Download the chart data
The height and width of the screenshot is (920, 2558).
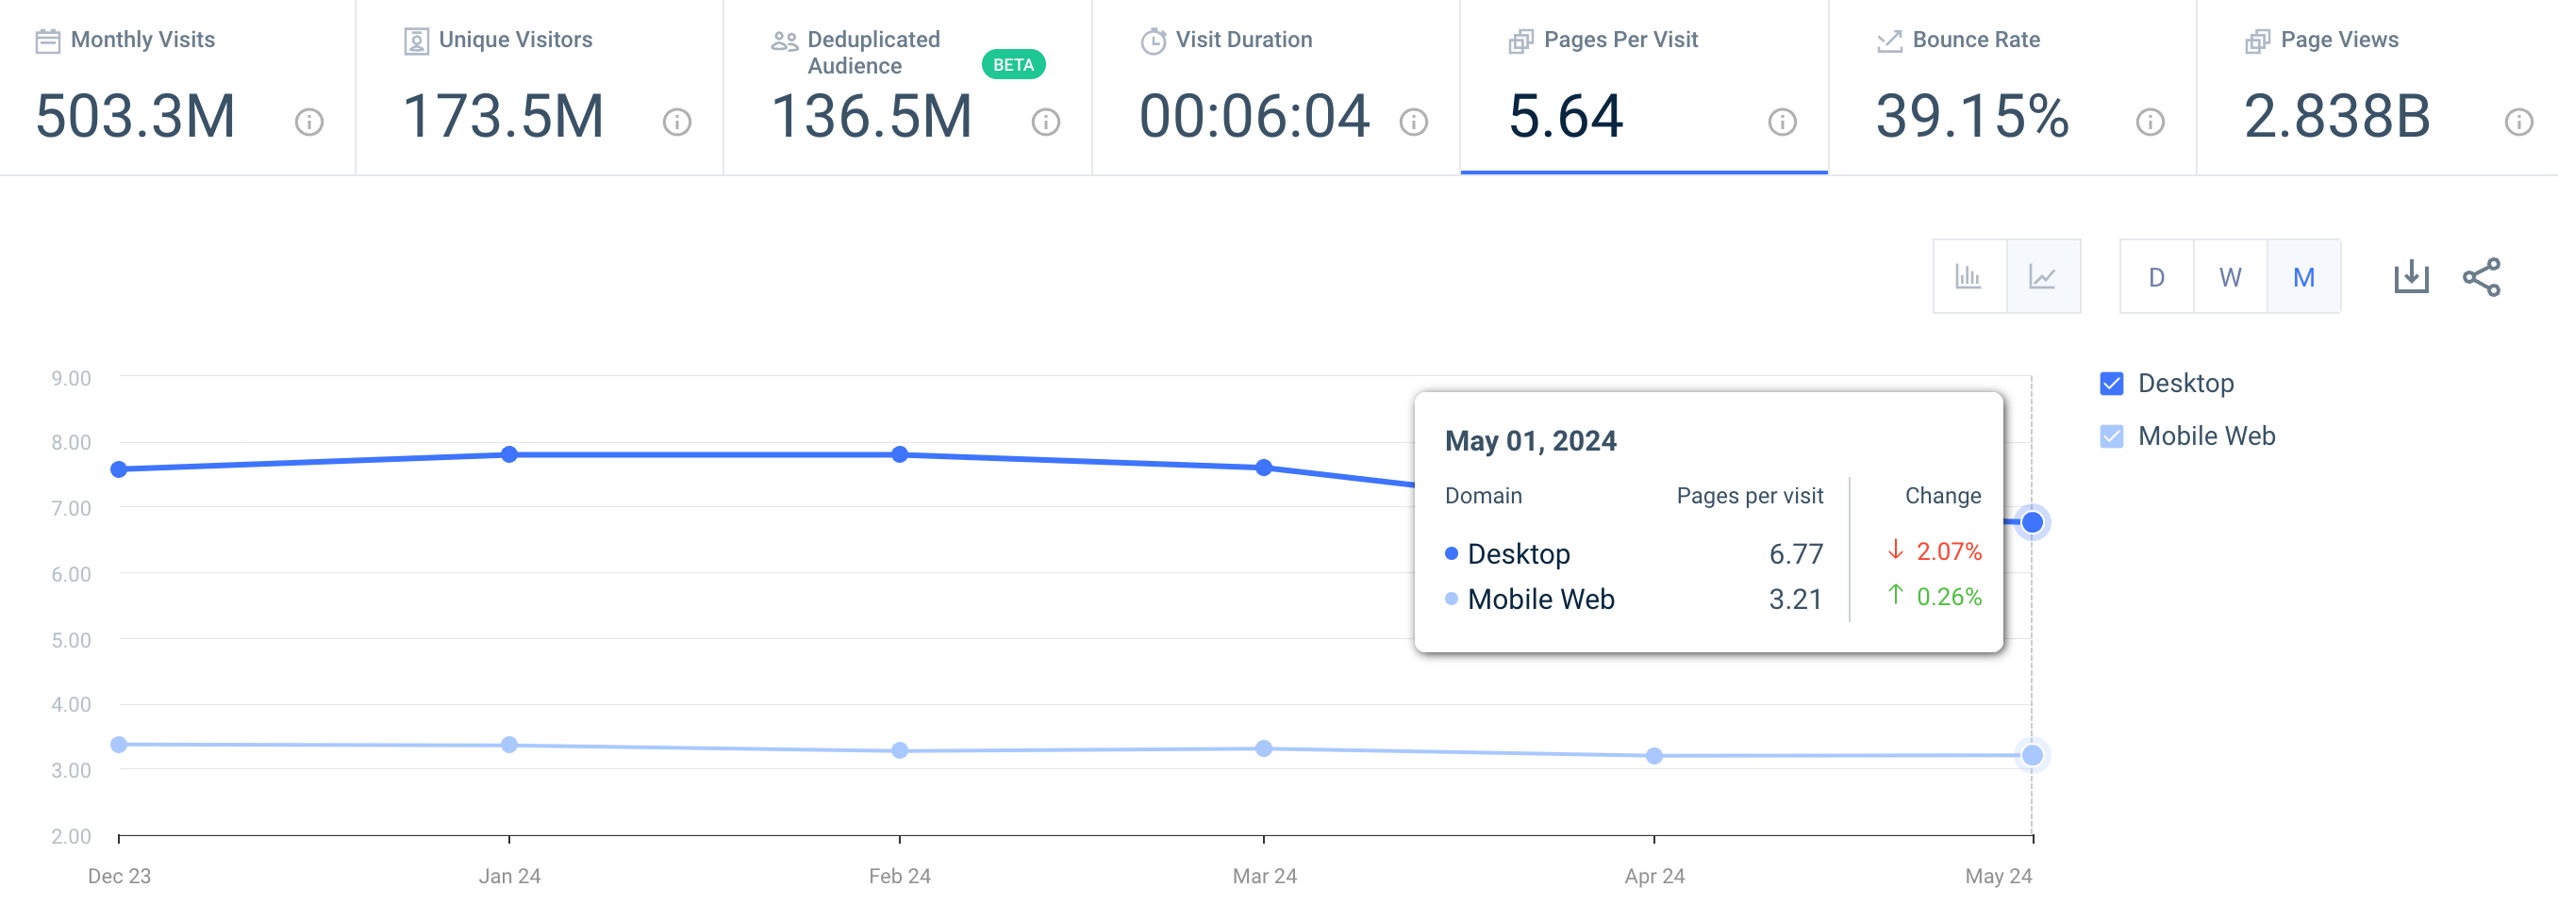[x=2410, y=277]
